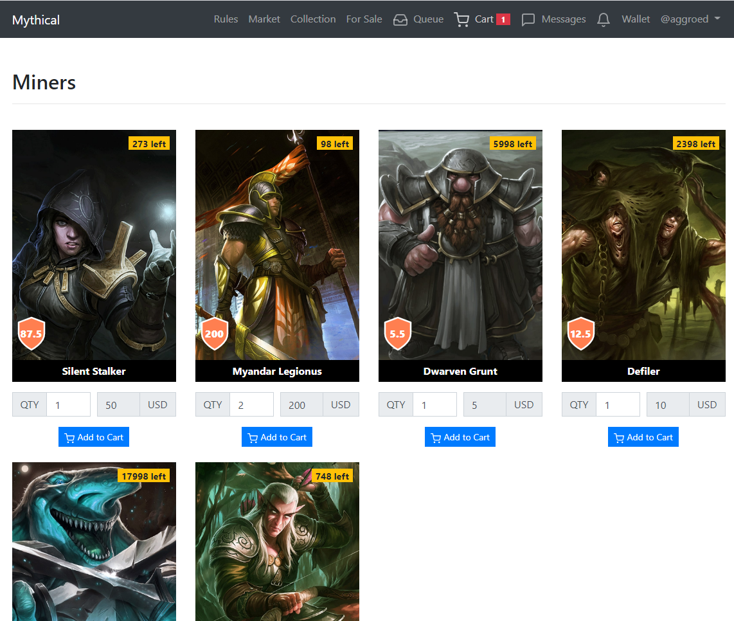The height and width of the screenshot is (621, 734).
Task: Click the USD label for Defiler
Action: tap(707, 404)
